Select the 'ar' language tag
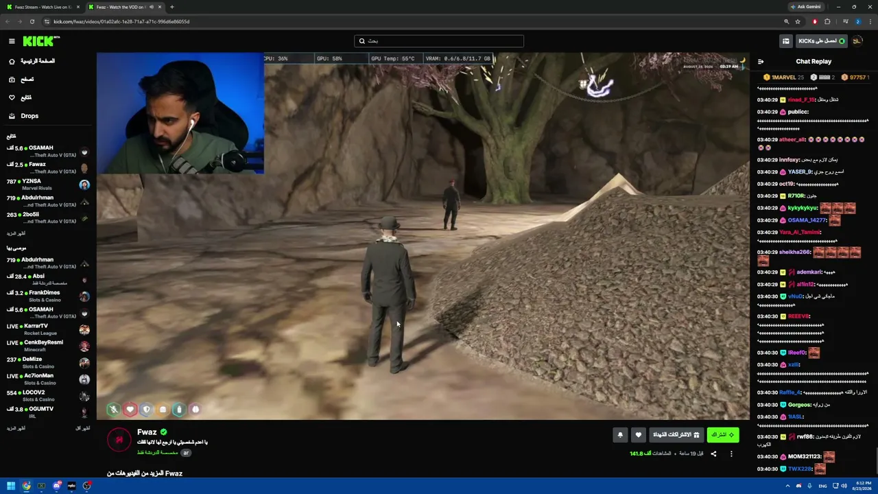The height and width of the screenshot is (494, 878). point(185,453)
